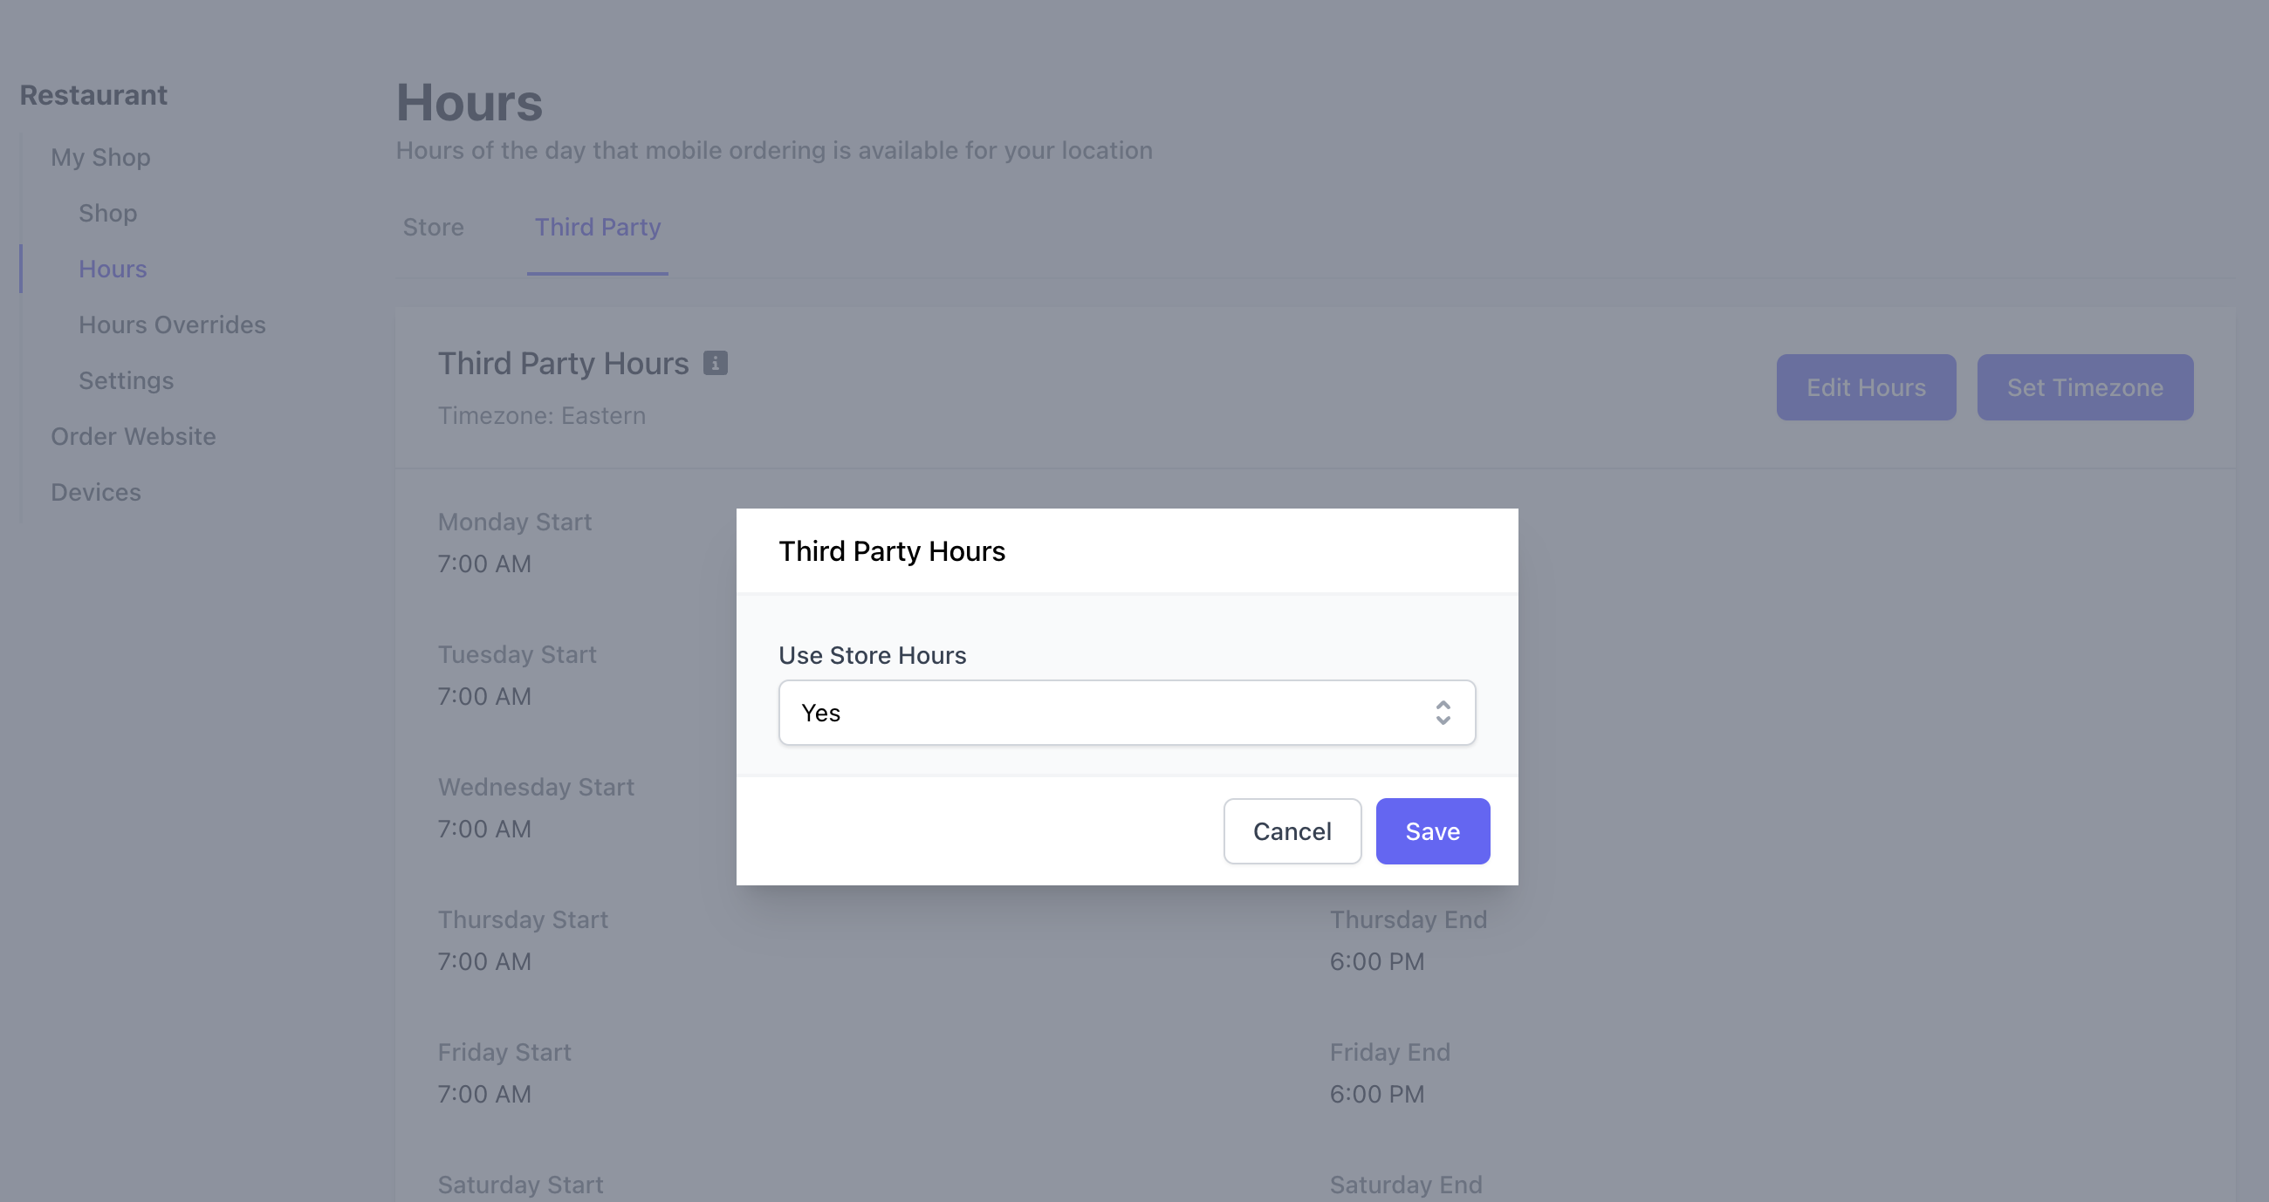Cancel the Third Party Hours dialog
This screenshot has width=2269, height=1202.
click(x=1292, y=831)
